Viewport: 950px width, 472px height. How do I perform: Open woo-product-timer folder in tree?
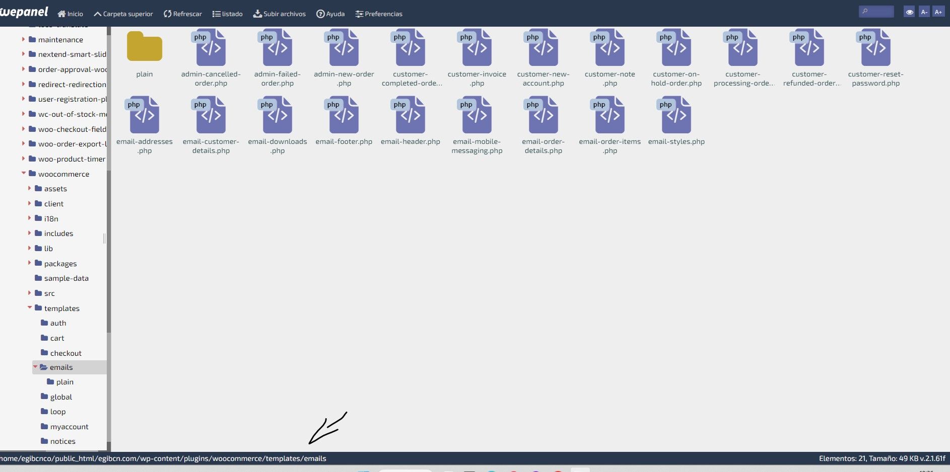67,159
